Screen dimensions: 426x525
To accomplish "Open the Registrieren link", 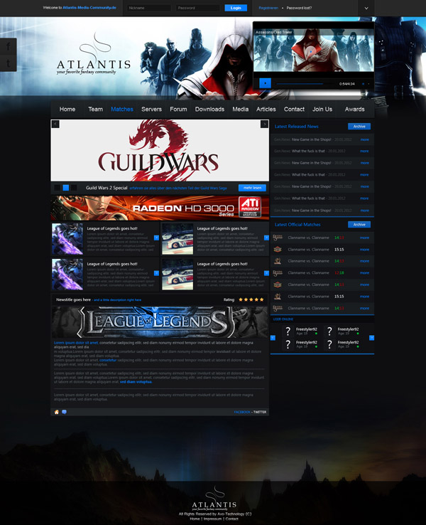I will click(x=268, y=8).
